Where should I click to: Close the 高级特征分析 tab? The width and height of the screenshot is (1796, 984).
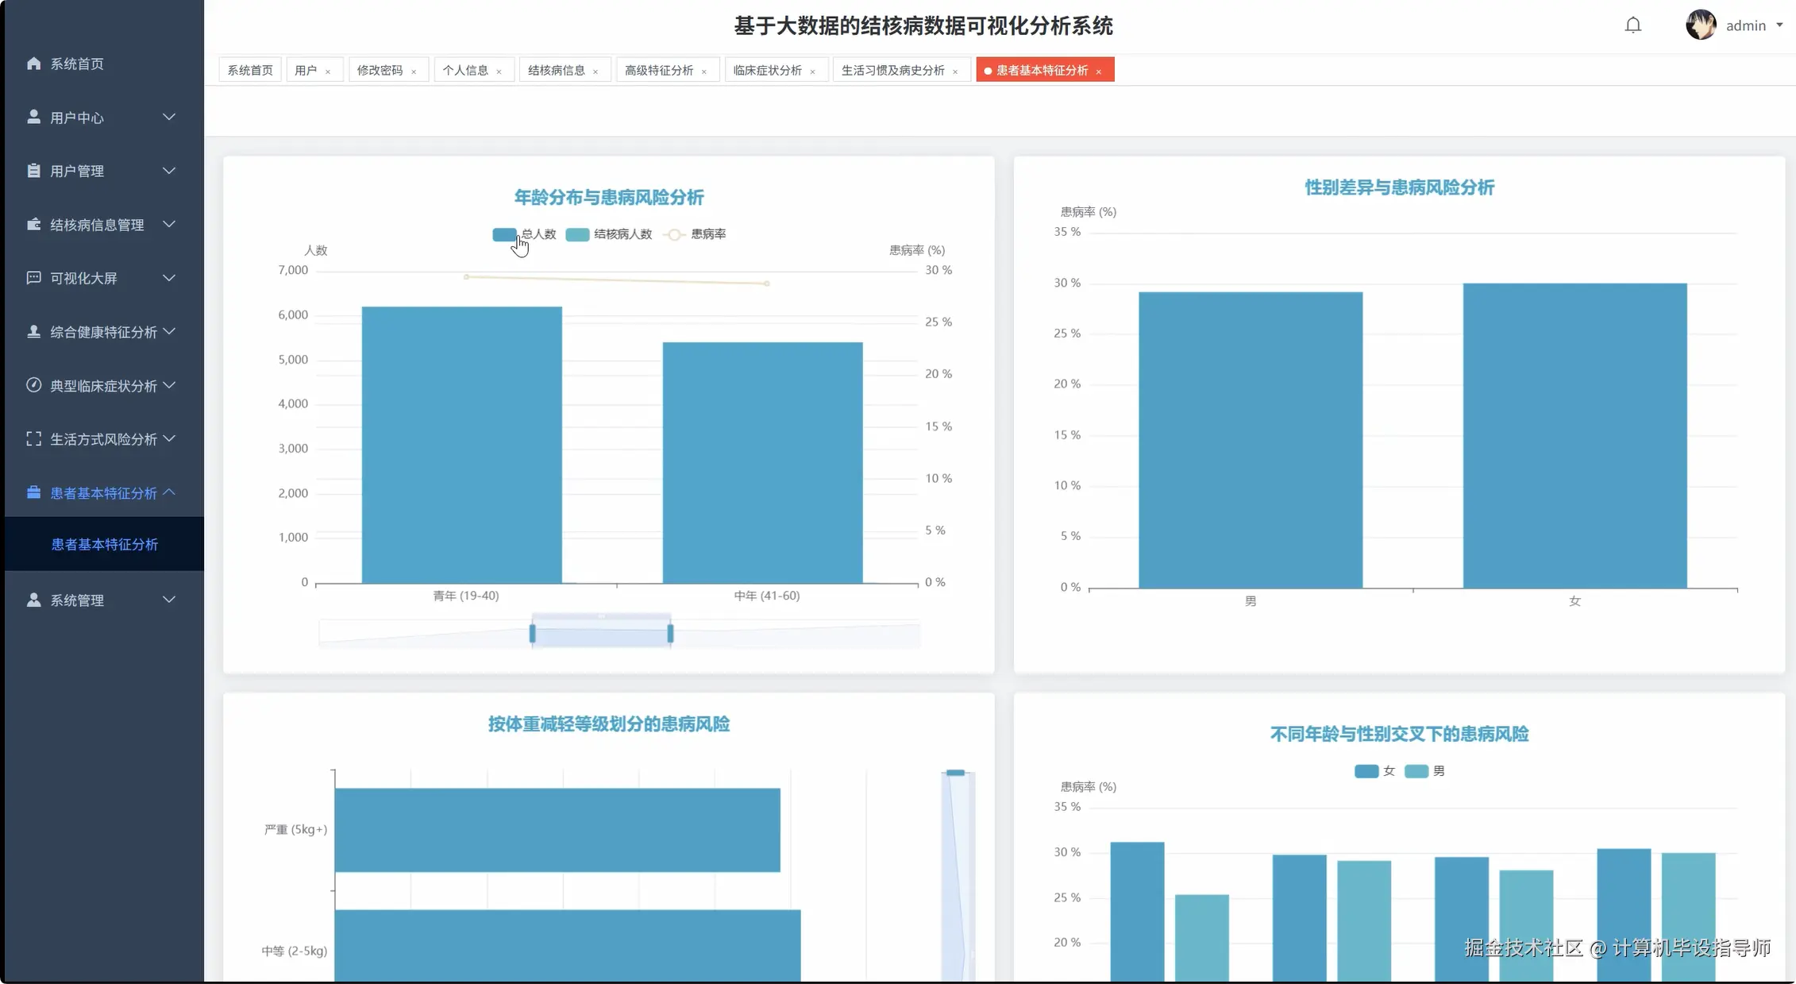(x=704, y=71)
